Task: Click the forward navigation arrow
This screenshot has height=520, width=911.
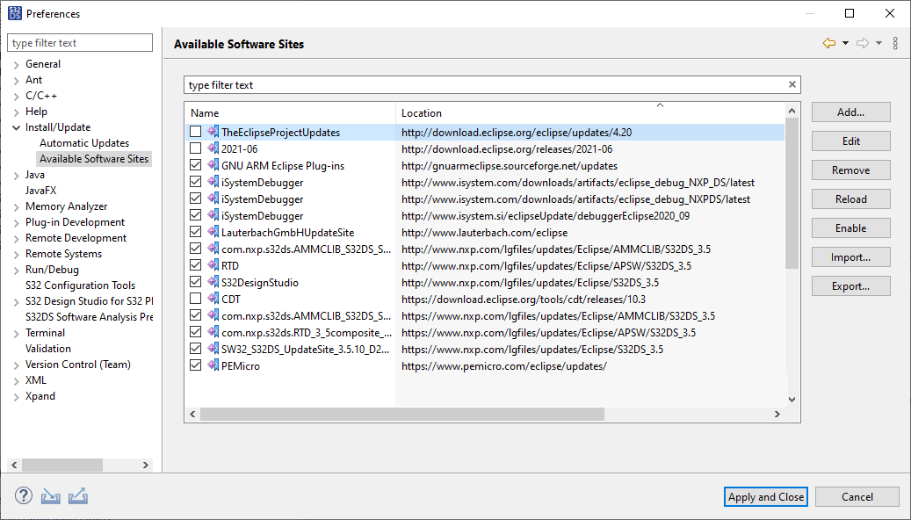Action: pyautogui.click(x=861, y=41)
